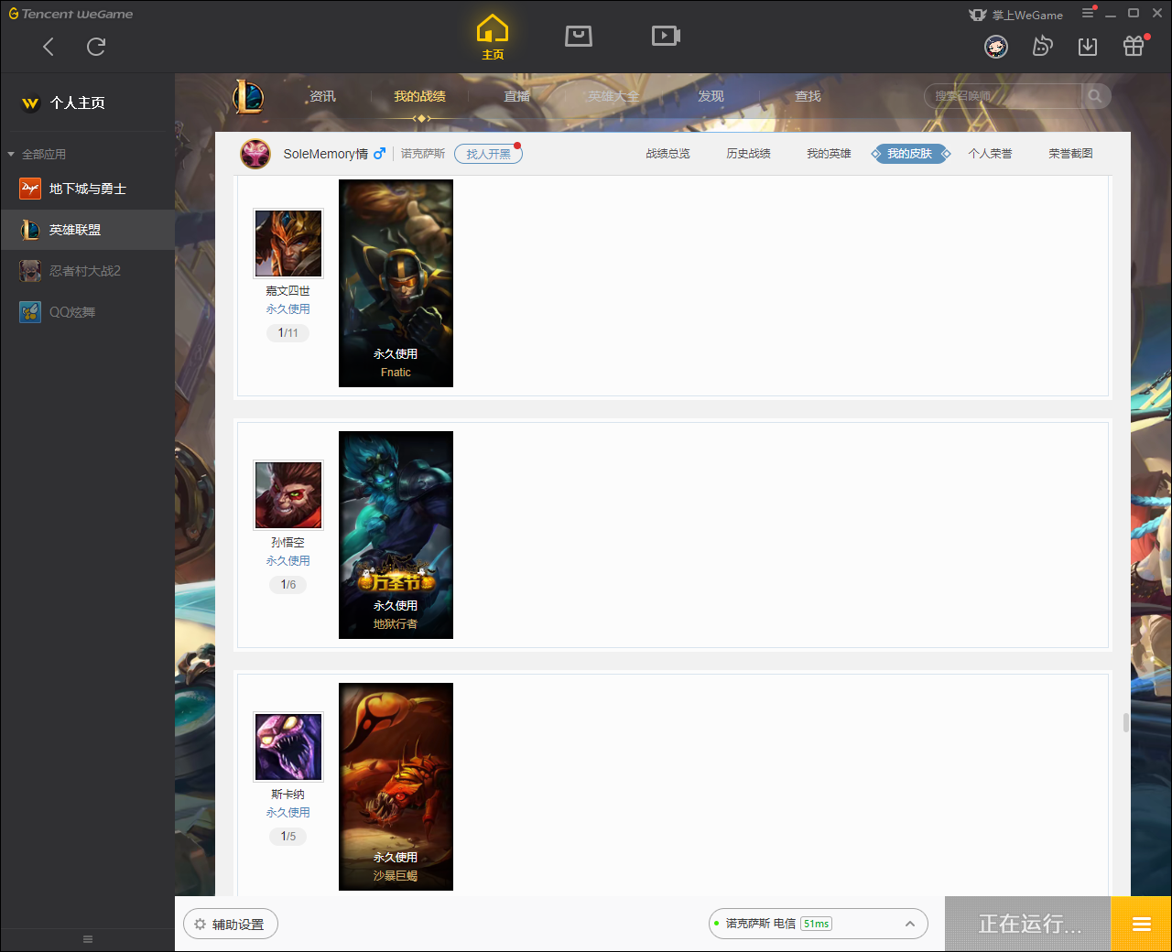
Task: Collapse the 全部应用 section
Action: (x=37, y=154)
